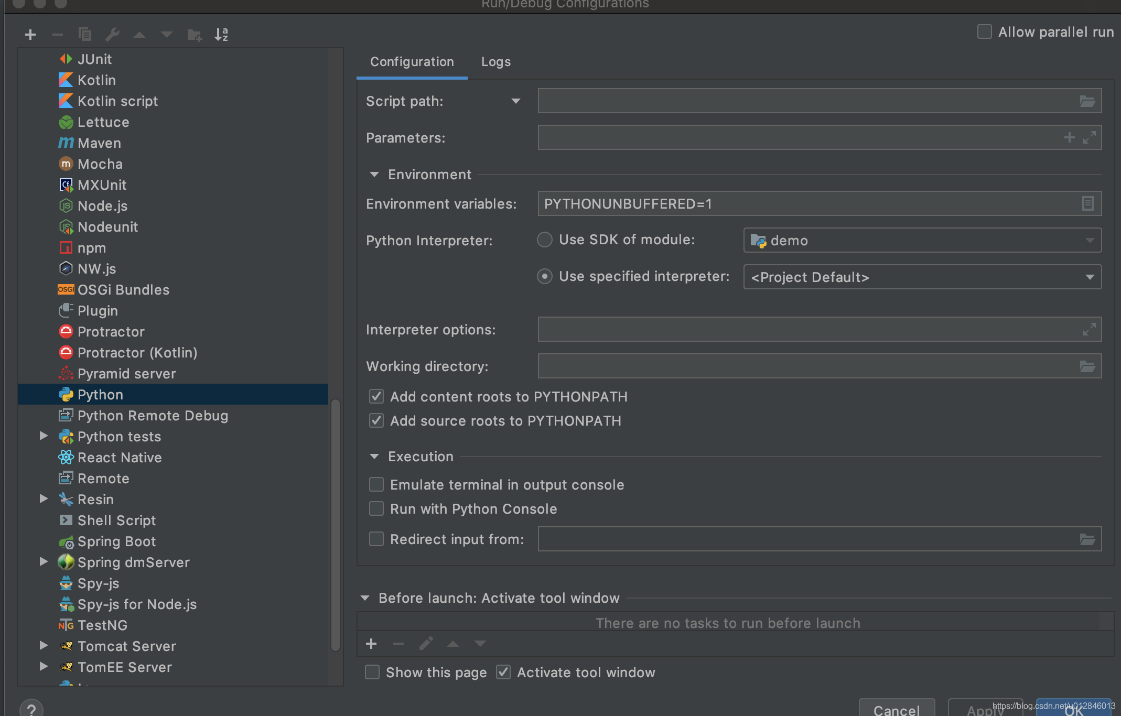Add new configuration with plus icon
Screen dimensions: 1121x716
tap(30, 35)
